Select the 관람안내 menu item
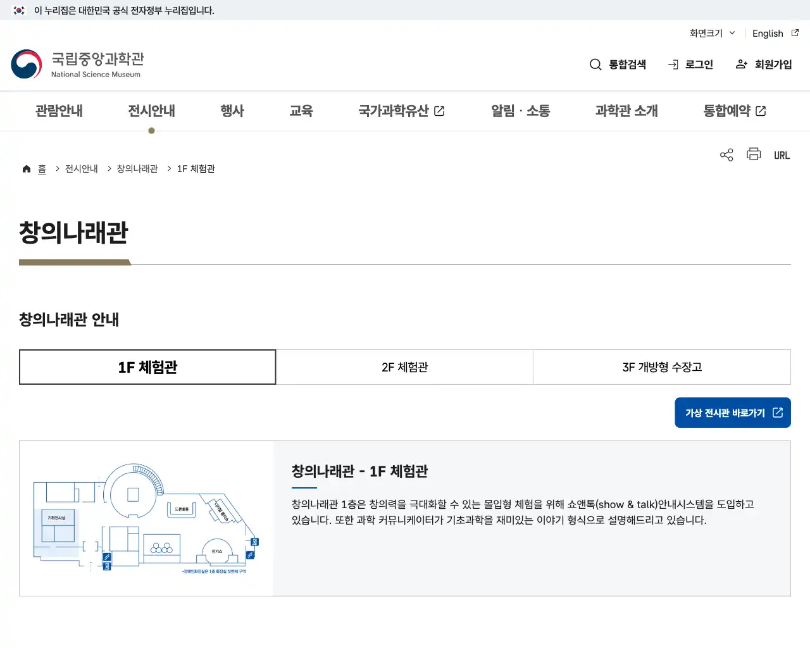The image size is (810, 648). pos(58,111)
